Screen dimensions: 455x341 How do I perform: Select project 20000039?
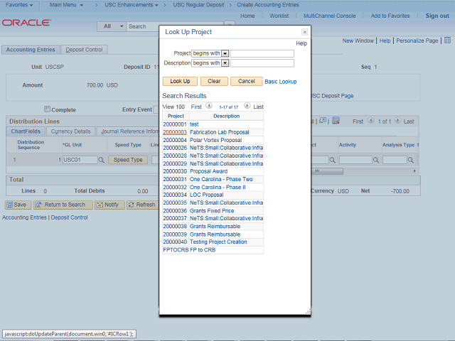click(175, 234)
